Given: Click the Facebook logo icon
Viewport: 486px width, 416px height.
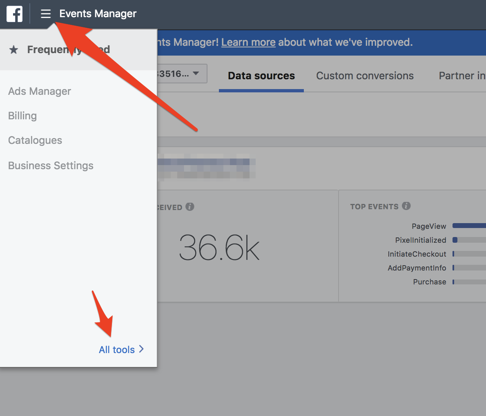Looking at the screenshot, I should (14, 14).
